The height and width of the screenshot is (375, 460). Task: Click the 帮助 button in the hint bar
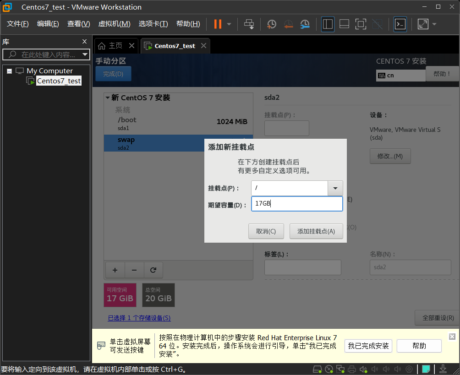tap(419, 346)
